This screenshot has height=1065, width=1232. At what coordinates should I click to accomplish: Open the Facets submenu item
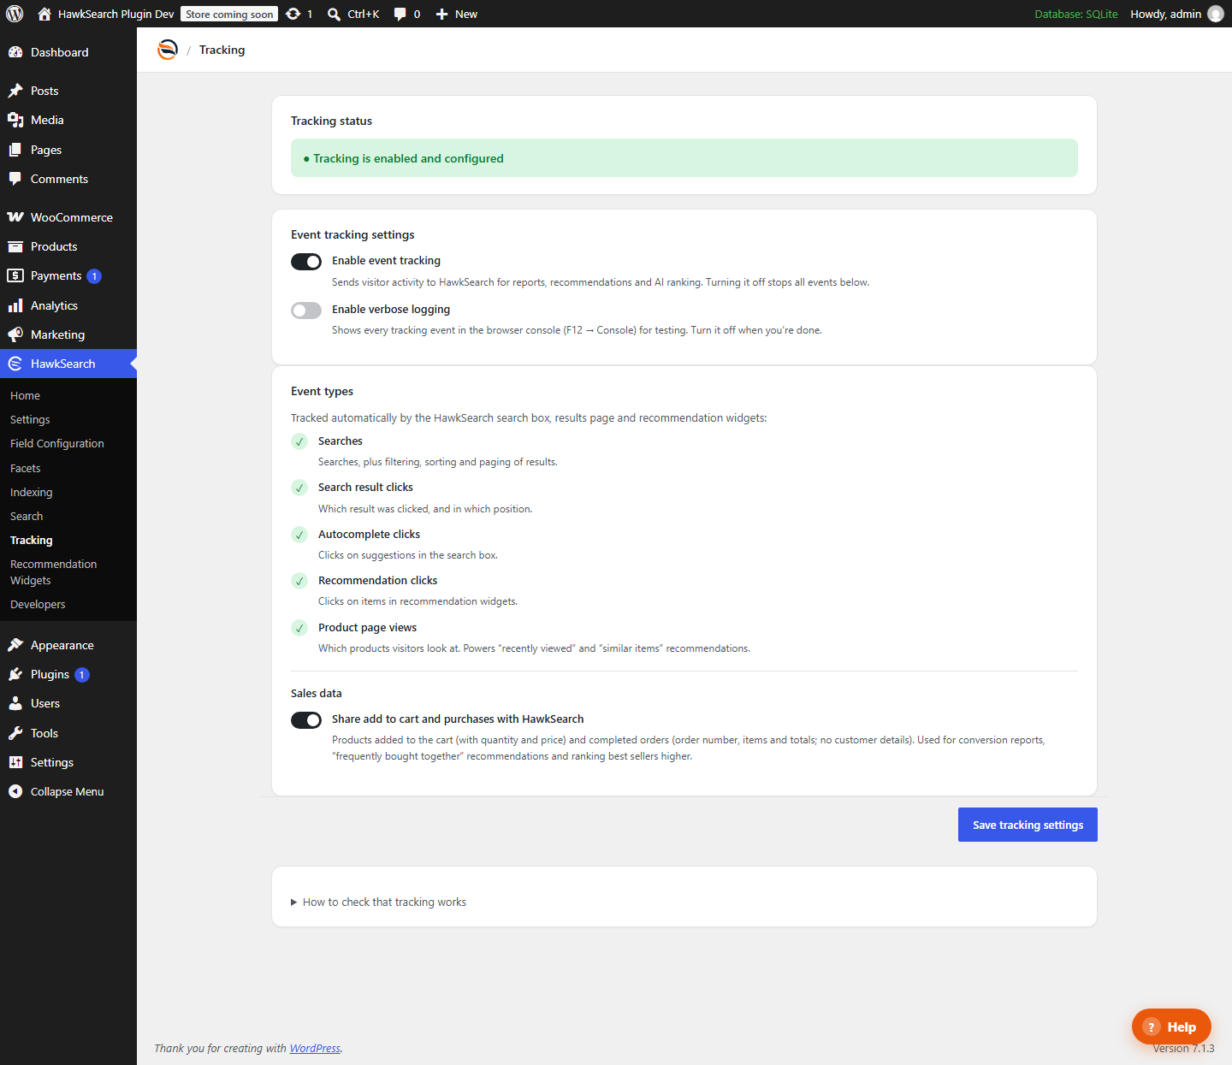click(26, 468)
